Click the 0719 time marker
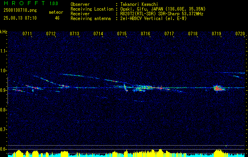 pos(216,33)
